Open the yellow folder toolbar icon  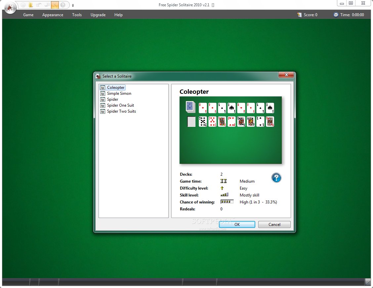click(x=31, y=5)
